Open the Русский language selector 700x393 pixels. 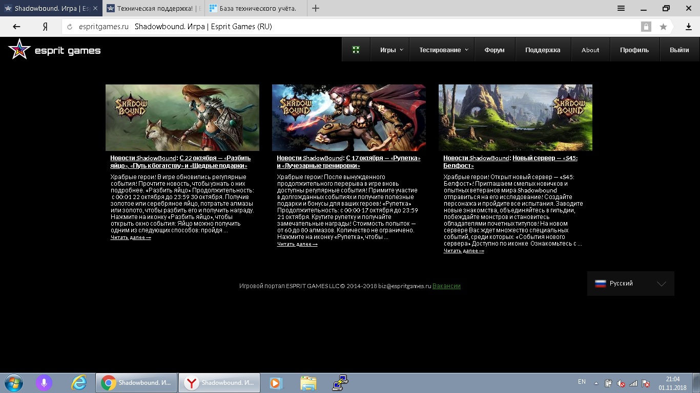coord(630,283)
